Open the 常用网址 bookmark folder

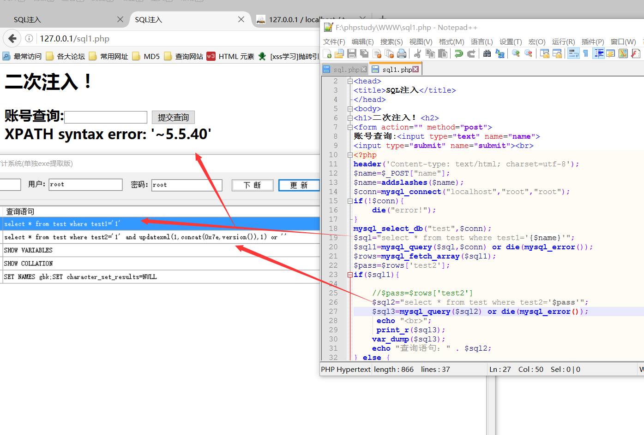tap(109, 56)
